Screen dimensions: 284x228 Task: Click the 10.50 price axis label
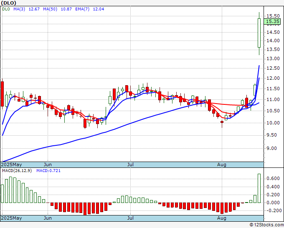tap(273, 111)
